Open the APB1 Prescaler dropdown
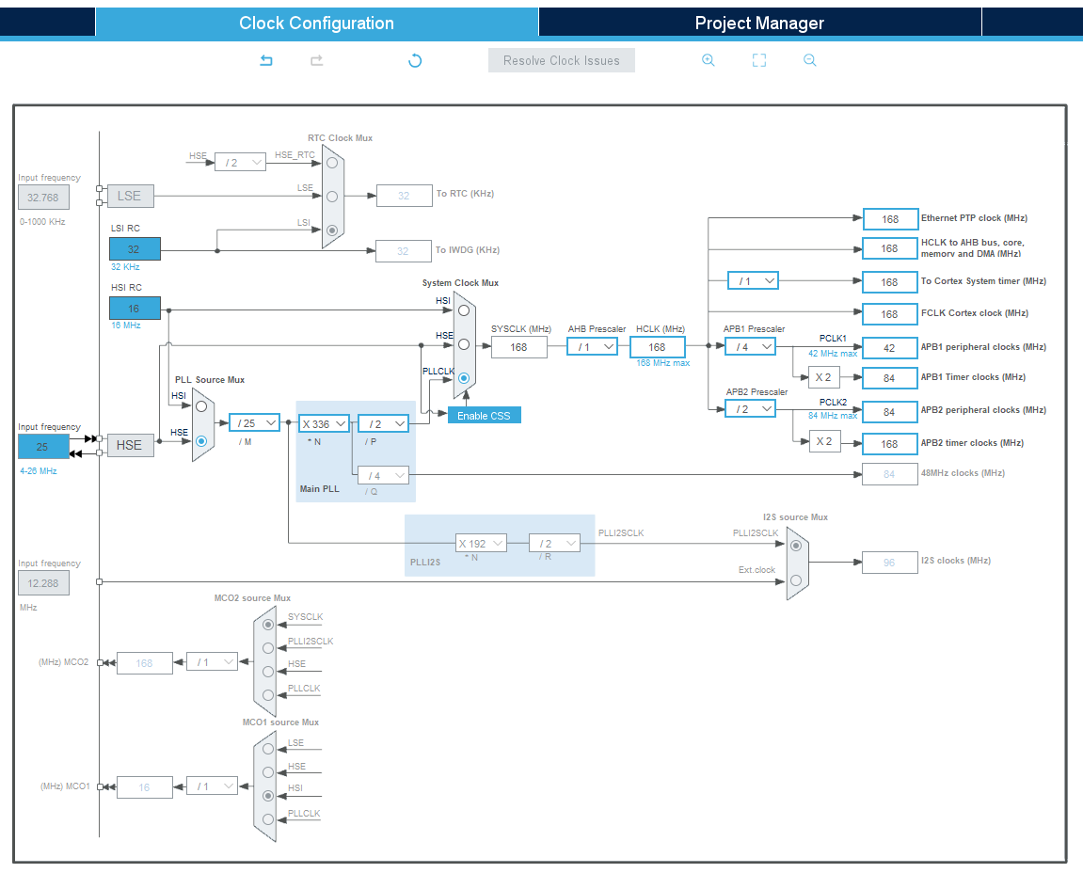Screen dimensions: 1083x873 750,347
